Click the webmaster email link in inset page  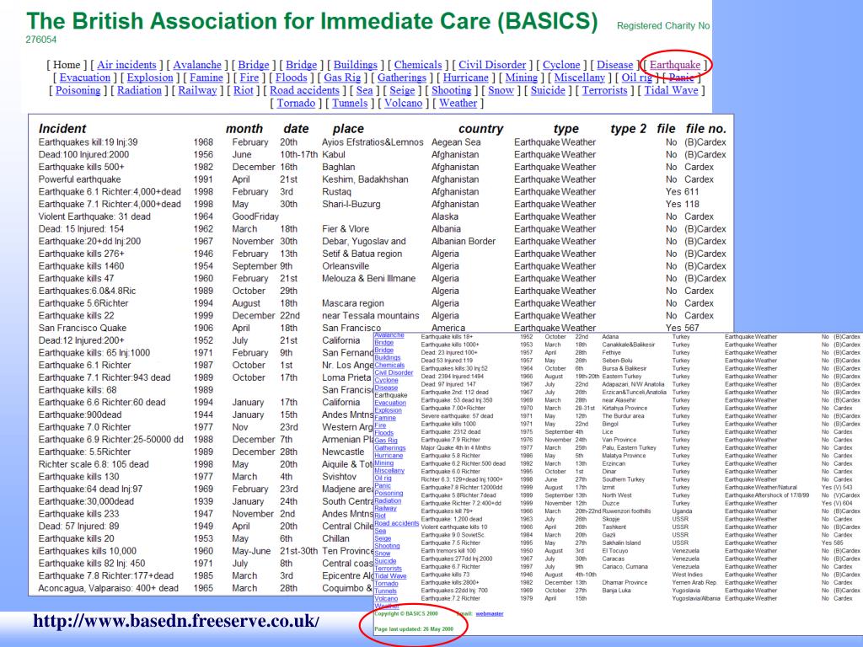tap(490, 613)
